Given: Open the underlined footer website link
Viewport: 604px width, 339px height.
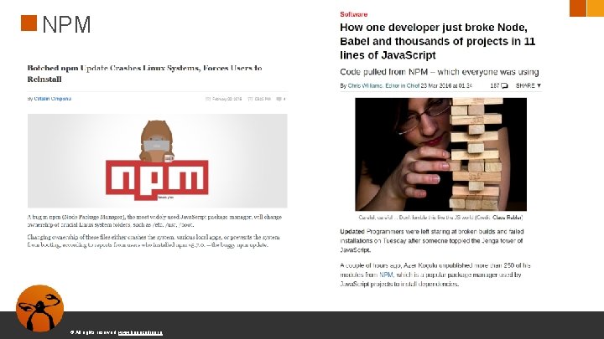Looking at the screenshot, I should 140,332.
